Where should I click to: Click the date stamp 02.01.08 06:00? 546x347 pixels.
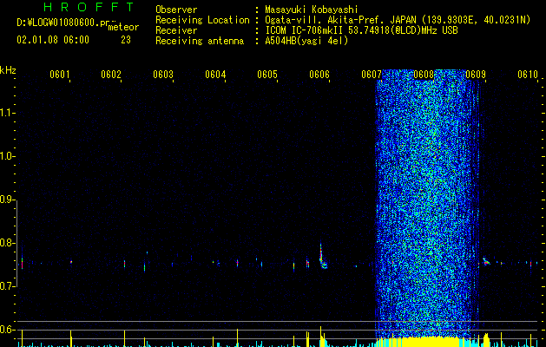53,40
